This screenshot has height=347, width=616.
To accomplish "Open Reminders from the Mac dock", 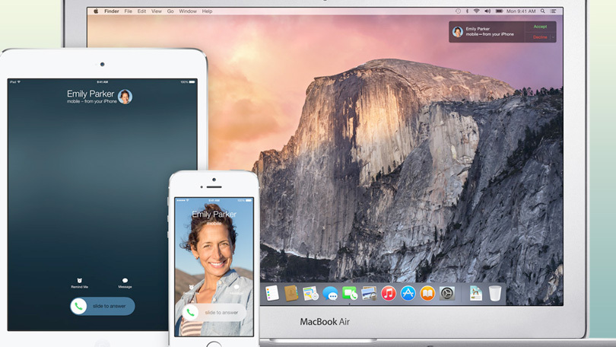I will point(272,293).
